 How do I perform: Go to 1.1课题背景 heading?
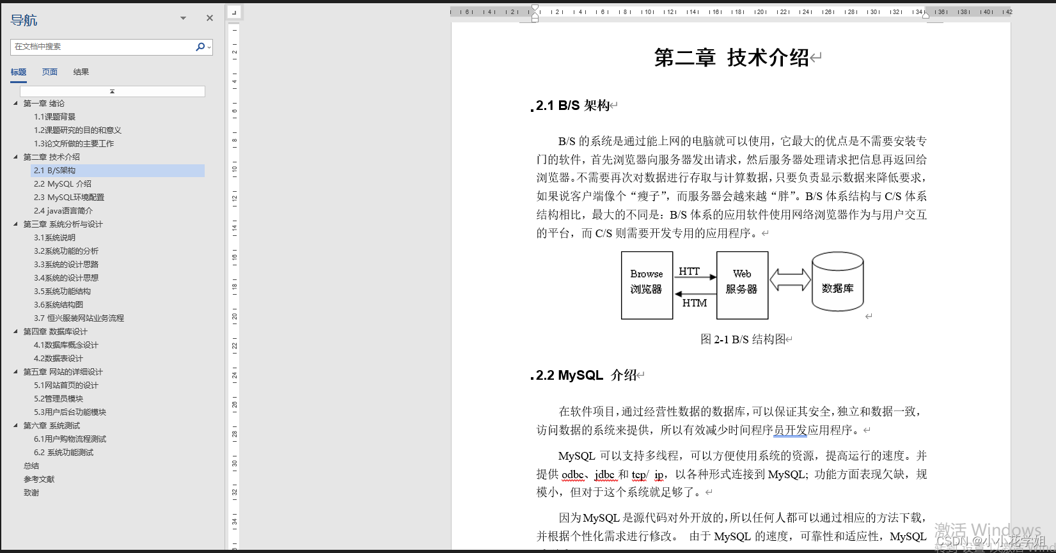pyautogui.click(x=55, y=117)
